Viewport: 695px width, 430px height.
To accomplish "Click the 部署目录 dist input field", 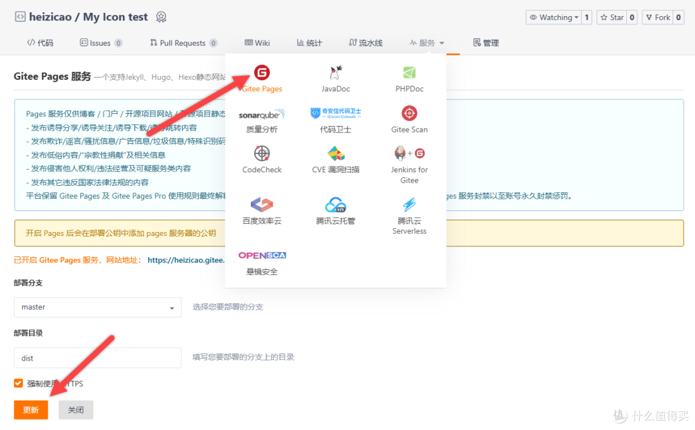I will click(x=97, y=358).
